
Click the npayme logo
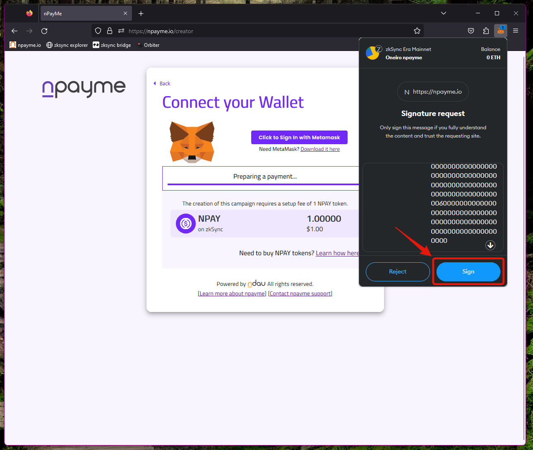pos(84,89)
